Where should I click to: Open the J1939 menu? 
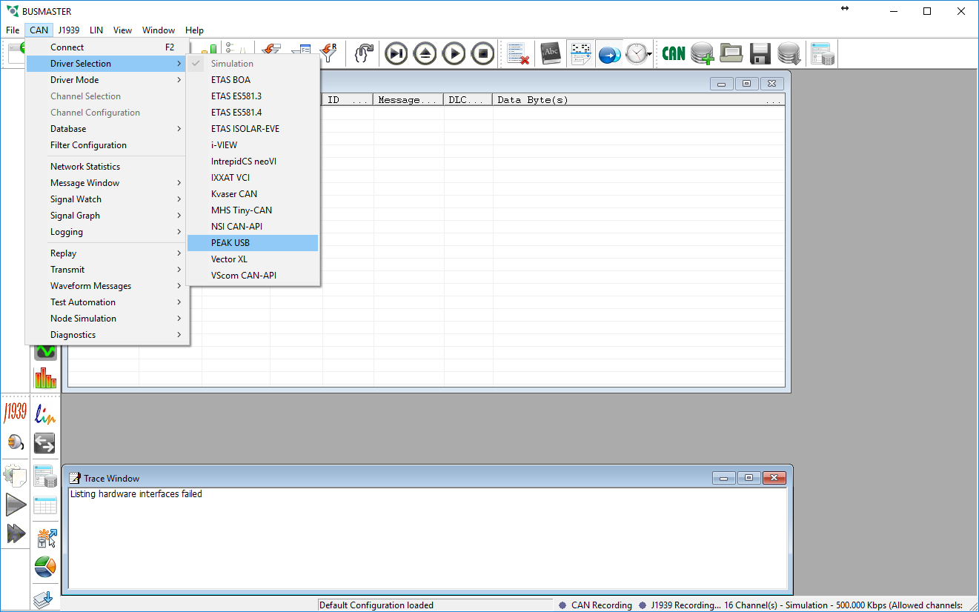[68, 30]
